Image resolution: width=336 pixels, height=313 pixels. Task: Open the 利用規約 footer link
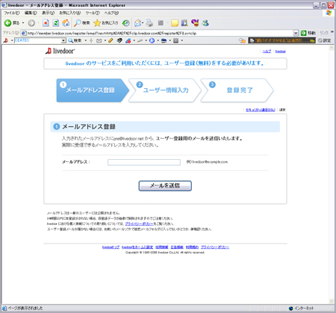[192, 247]
